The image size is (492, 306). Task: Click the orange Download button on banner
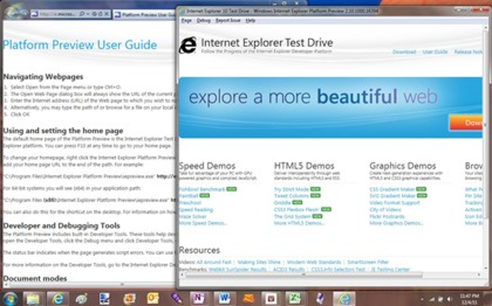pos(466,123)
